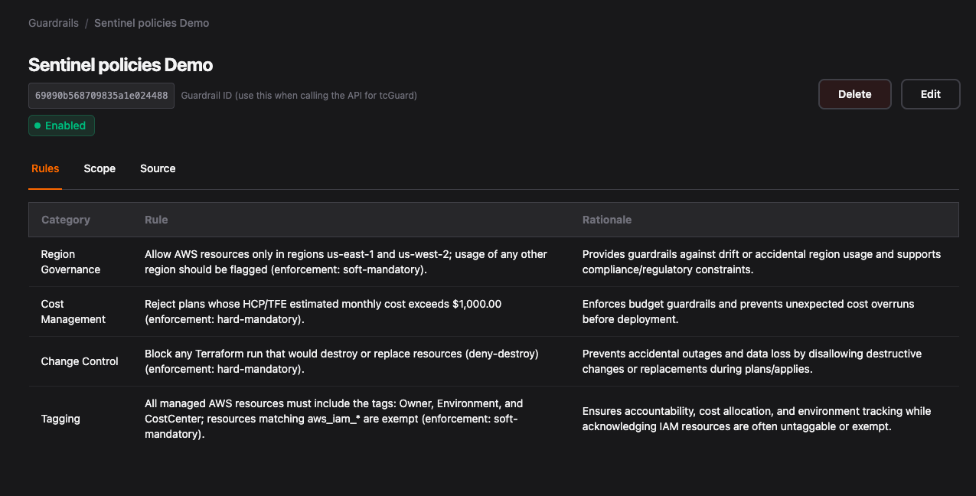Select the Rules tab

point(45,168)
